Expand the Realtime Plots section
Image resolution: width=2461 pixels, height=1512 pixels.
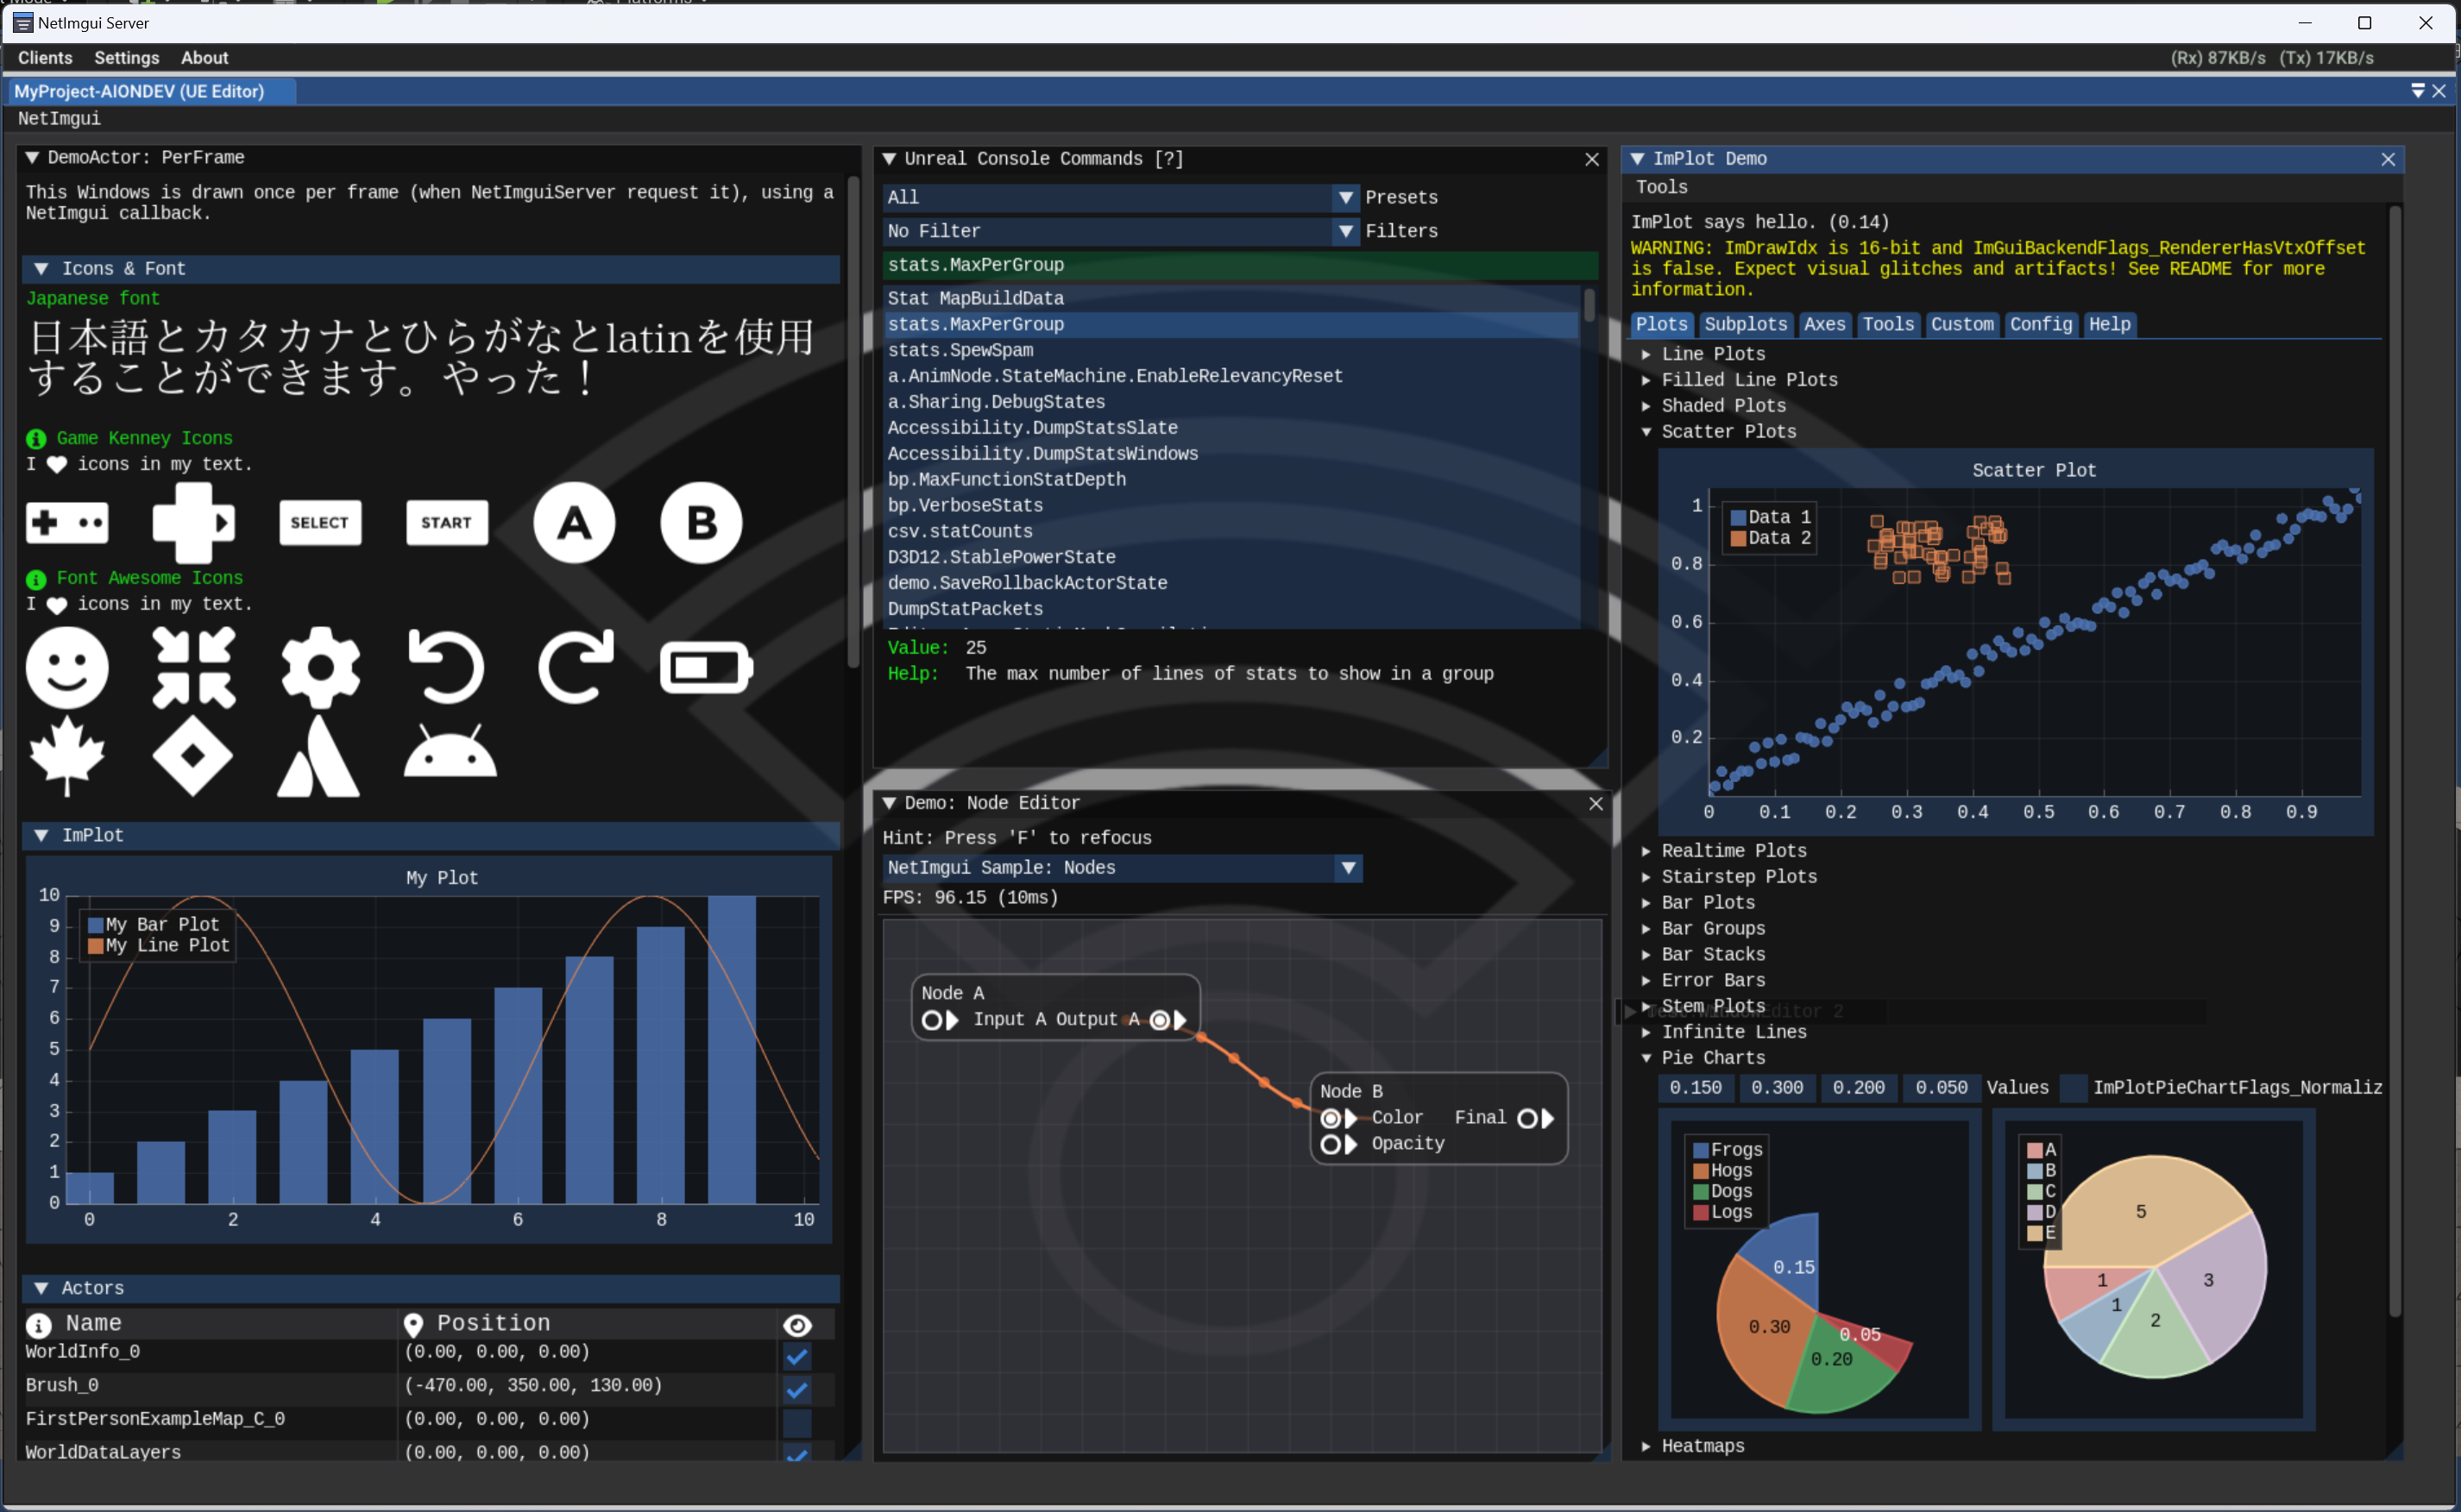(x=1734, y=851)
